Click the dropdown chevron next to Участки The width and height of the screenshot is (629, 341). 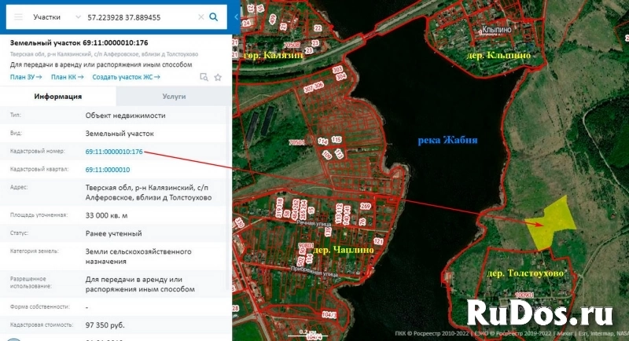(76, 16)
